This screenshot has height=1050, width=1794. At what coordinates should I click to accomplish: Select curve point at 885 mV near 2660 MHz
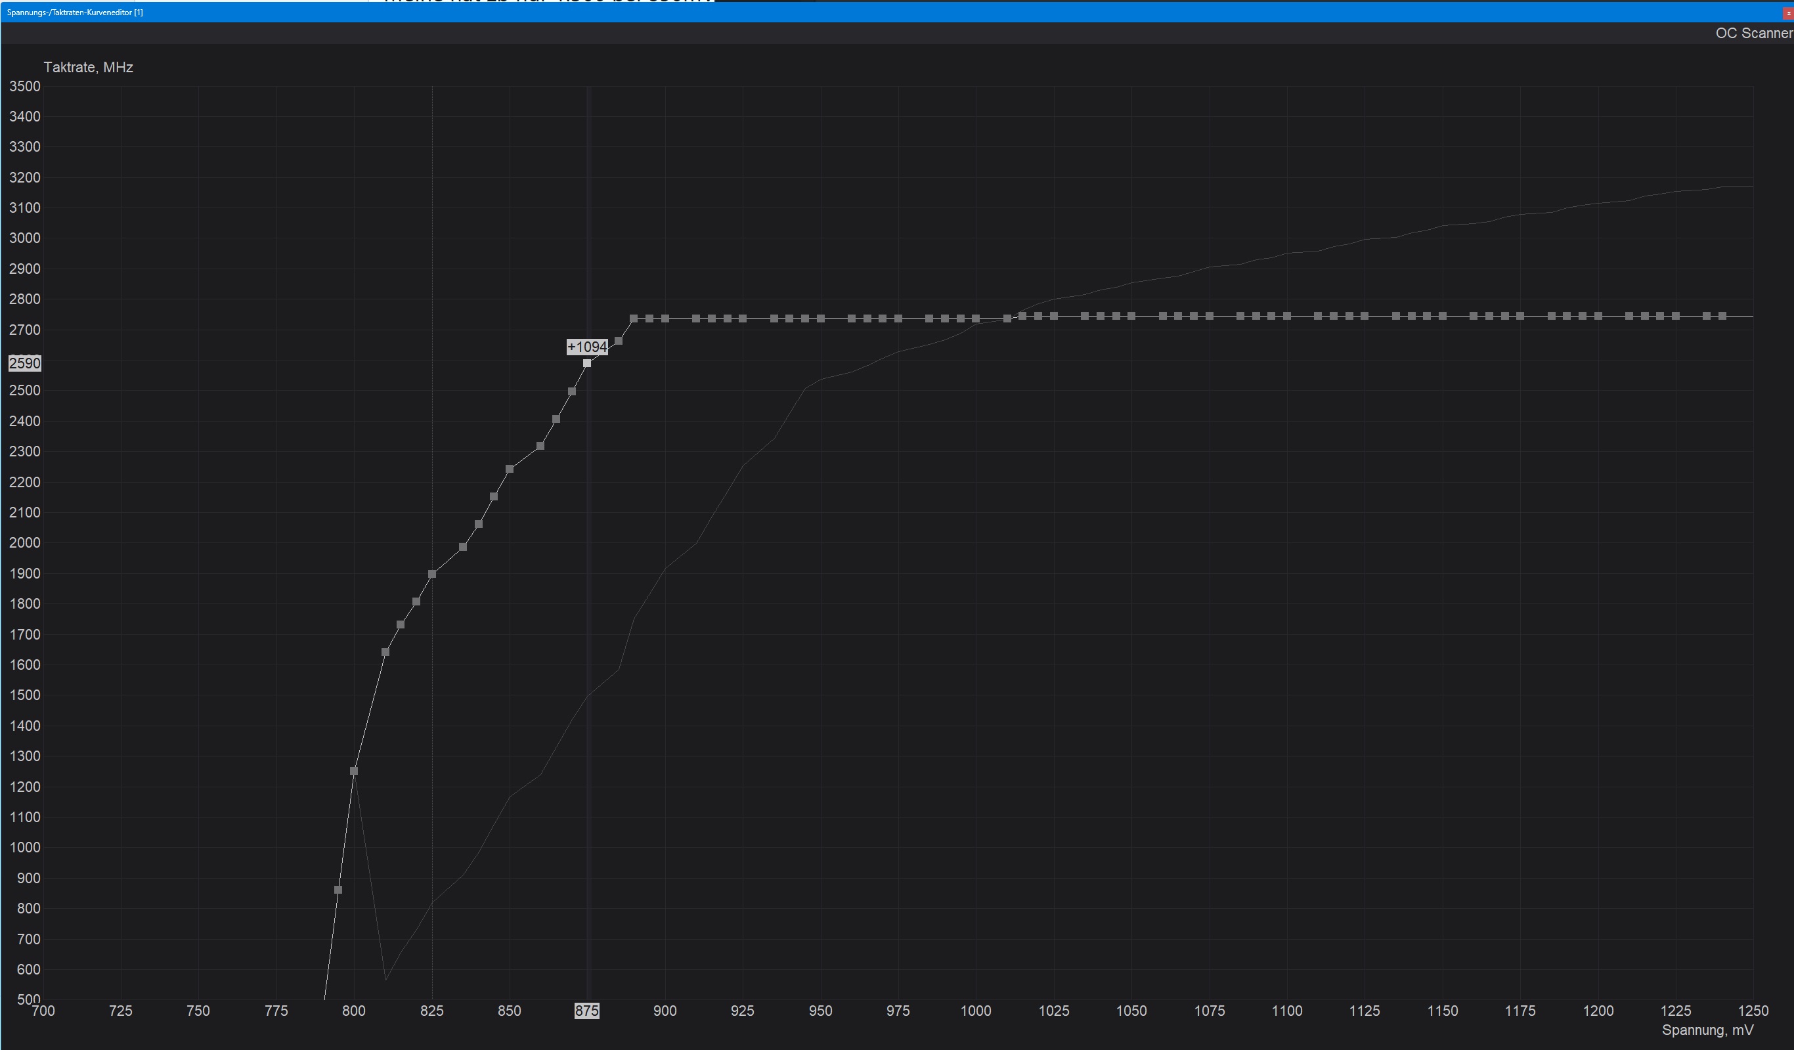point(618,341)
